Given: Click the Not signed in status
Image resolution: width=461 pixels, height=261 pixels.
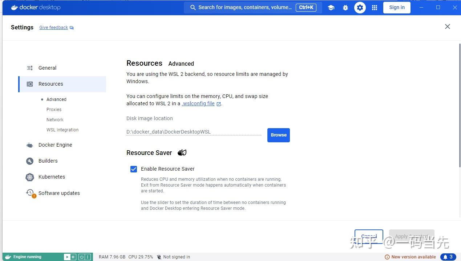Looking at the screenshot, I should click(x=173, y=257).
